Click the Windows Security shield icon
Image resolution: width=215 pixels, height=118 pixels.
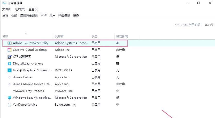coord(10,98)
